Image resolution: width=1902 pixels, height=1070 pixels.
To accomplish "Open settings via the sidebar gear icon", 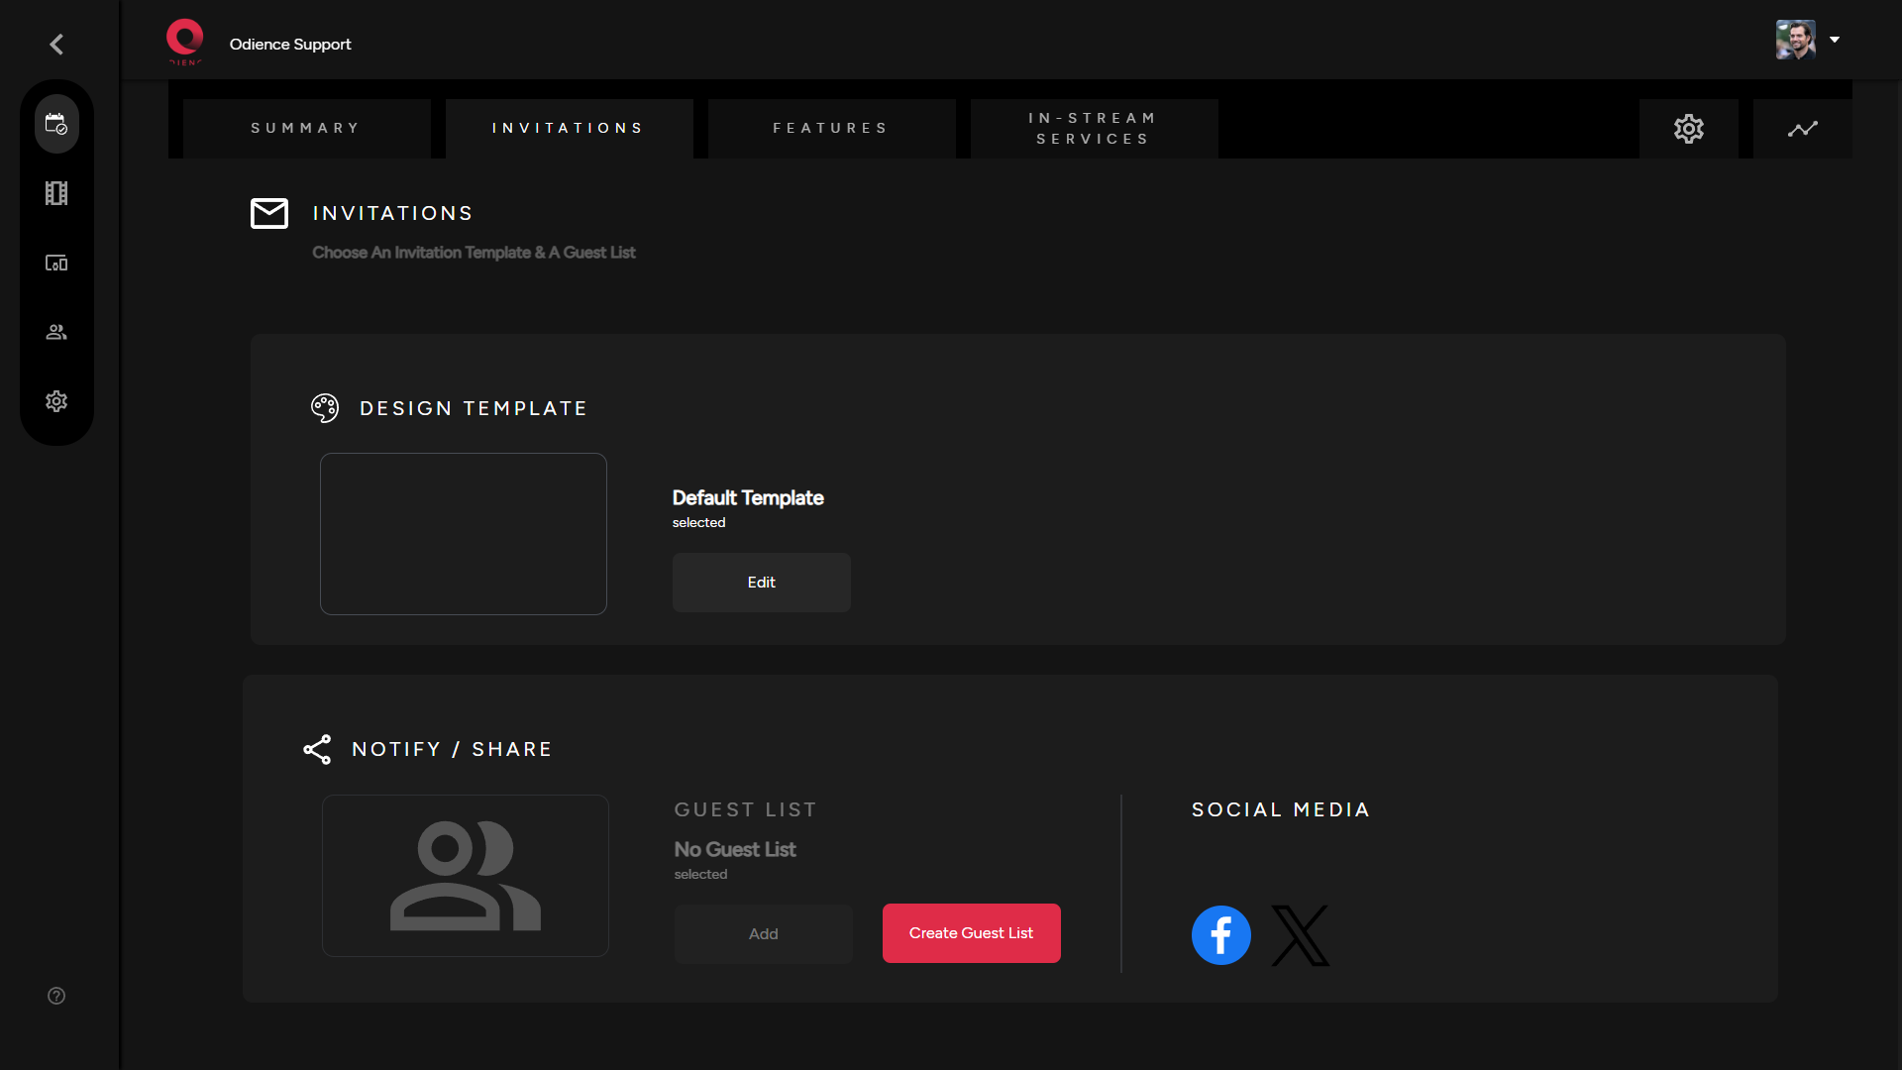I will tap(56, 401).
